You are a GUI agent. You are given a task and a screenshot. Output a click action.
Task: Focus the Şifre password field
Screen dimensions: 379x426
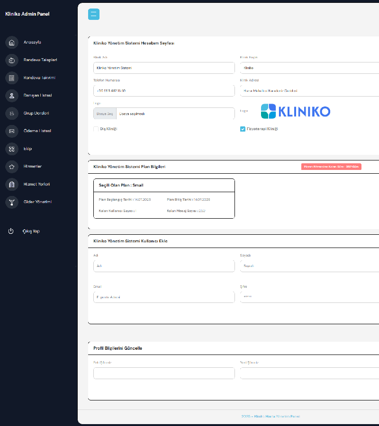(x=309, y=297)
